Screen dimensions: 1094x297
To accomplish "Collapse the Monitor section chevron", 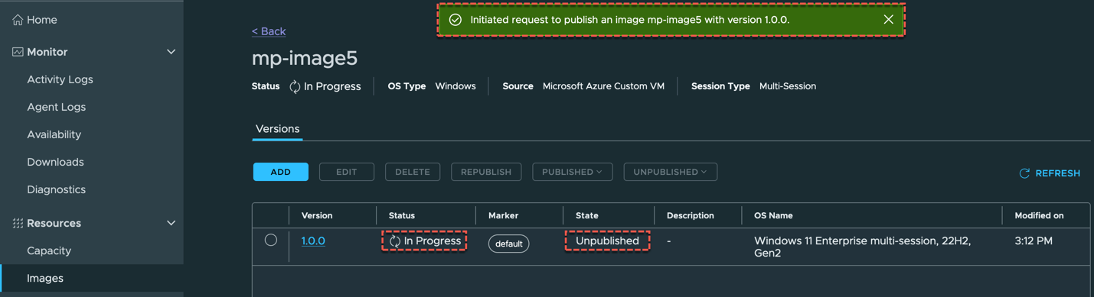I will coord(171,52).
